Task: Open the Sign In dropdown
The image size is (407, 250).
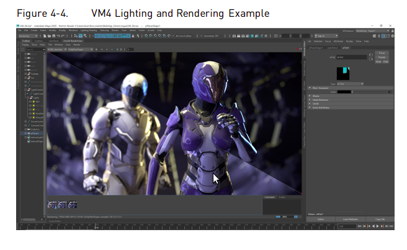Action: pos(326,36)
